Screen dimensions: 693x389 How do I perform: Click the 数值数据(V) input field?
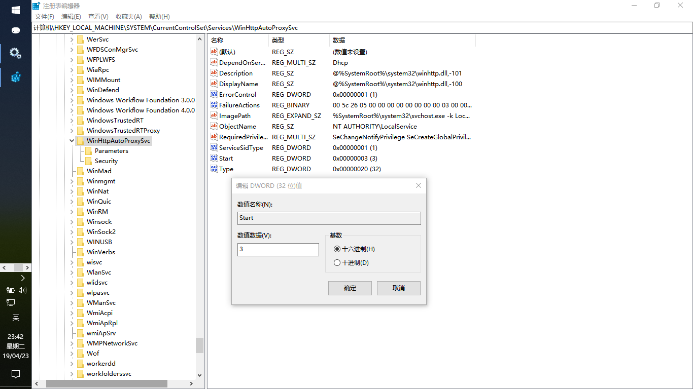[278, 250]
